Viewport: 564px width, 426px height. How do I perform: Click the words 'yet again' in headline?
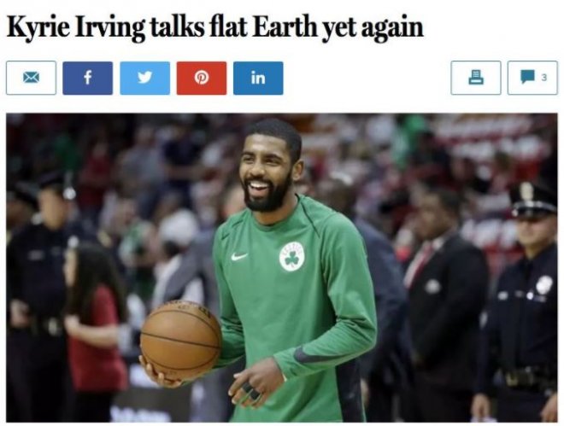tap(373, 29)
